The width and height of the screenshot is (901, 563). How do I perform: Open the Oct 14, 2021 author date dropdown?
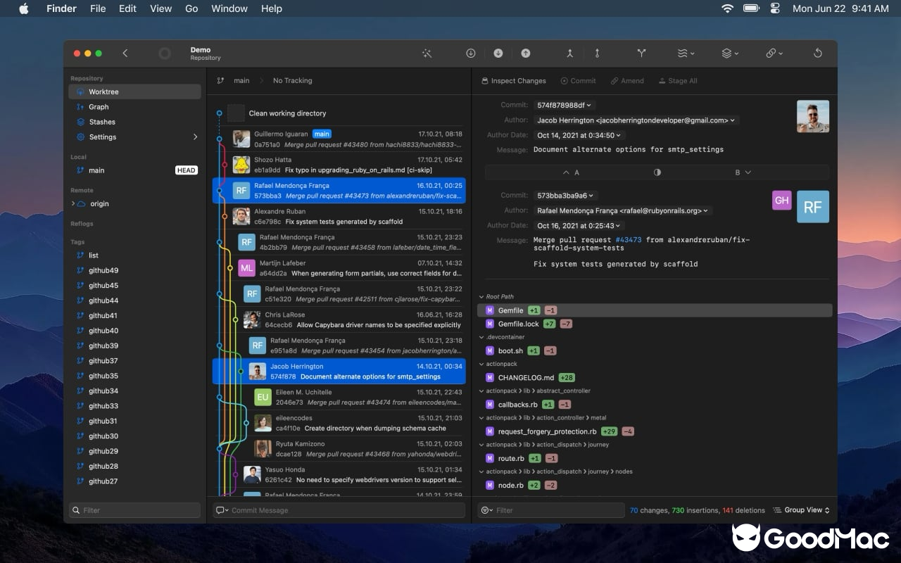tap(579, 135)
